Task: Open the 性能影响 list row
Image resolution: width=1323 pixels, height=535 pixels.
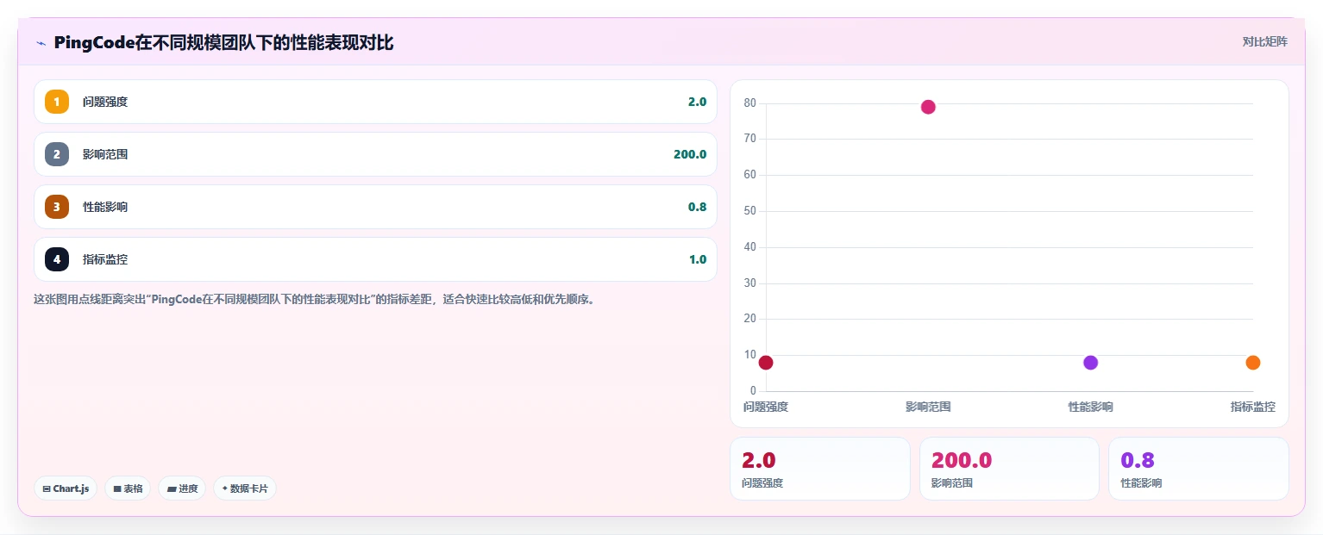Action: pyautogui.click(x=375, y=207)
